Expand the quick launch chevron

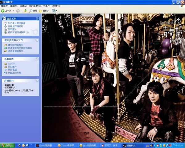pyautogui.click(x=31, y=145)
